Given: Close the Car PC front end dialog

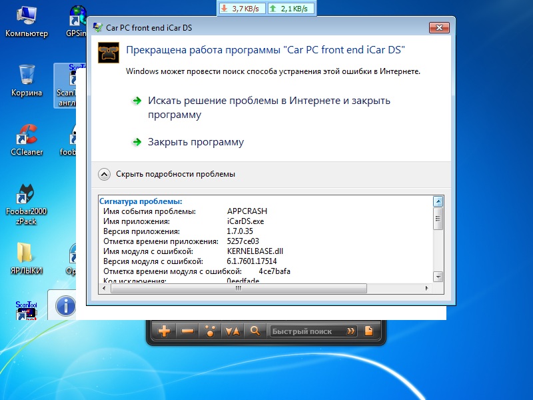Looking at the screenshot, I should [x=439, y=27].
